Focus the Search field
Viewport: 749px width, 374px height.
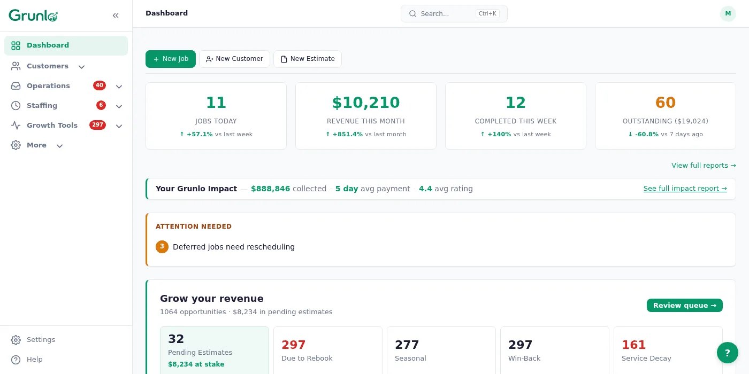[x=454, y=14]
